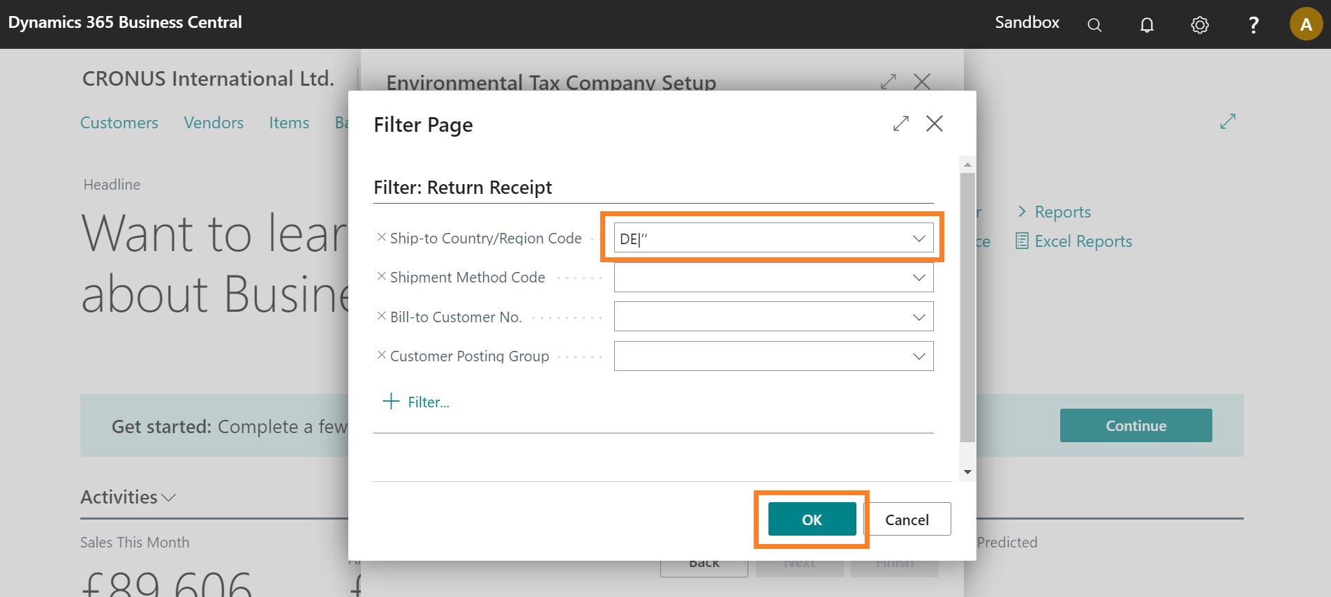Expand the Filter Page dialog to full size
The width and height of the screenshot is (1331, 597).
coord(901,123)
